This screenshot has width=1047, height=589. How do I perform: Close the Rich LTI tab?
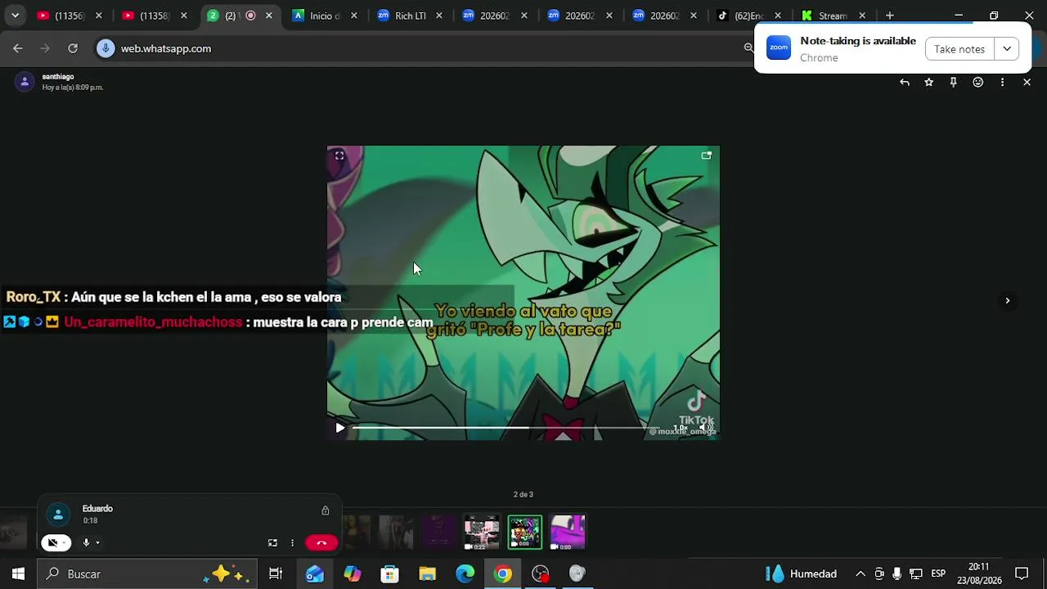[x=439, y=16]
